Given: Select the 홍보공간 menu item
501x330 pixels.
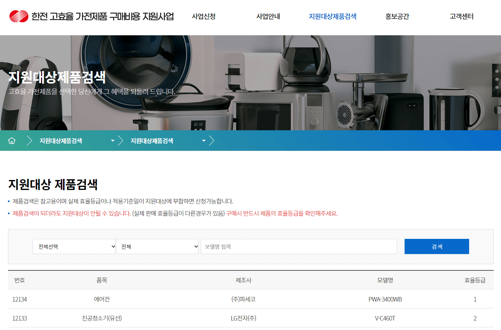Looking at the screenshot, I should tap(397, 16).
